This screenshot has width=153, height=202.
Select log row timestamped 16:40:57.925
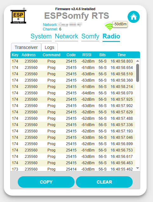pos(73,99)
